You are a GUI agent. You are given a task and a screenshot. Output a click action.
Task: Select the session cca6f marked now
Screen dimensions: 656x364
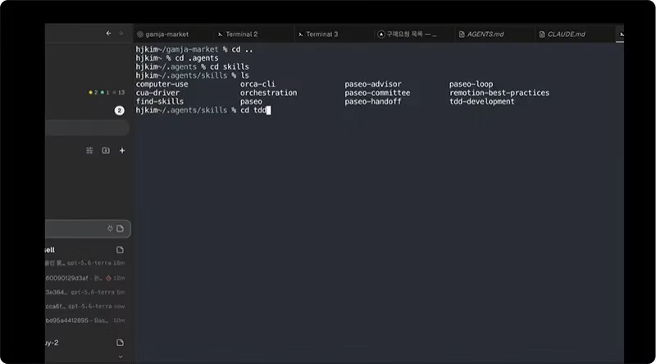85,307
